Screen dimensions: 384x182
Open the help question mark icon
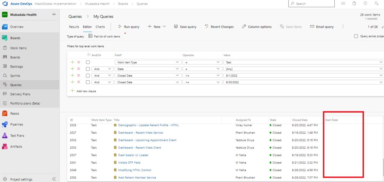click(x=365, y=4)
